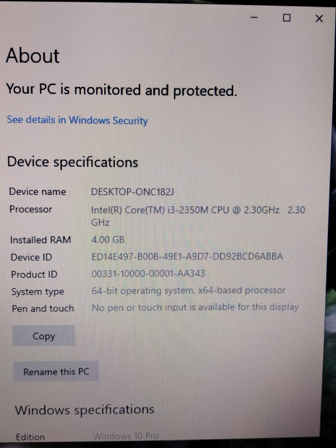
Task: Click the Device ID value text
Action: 187,256
